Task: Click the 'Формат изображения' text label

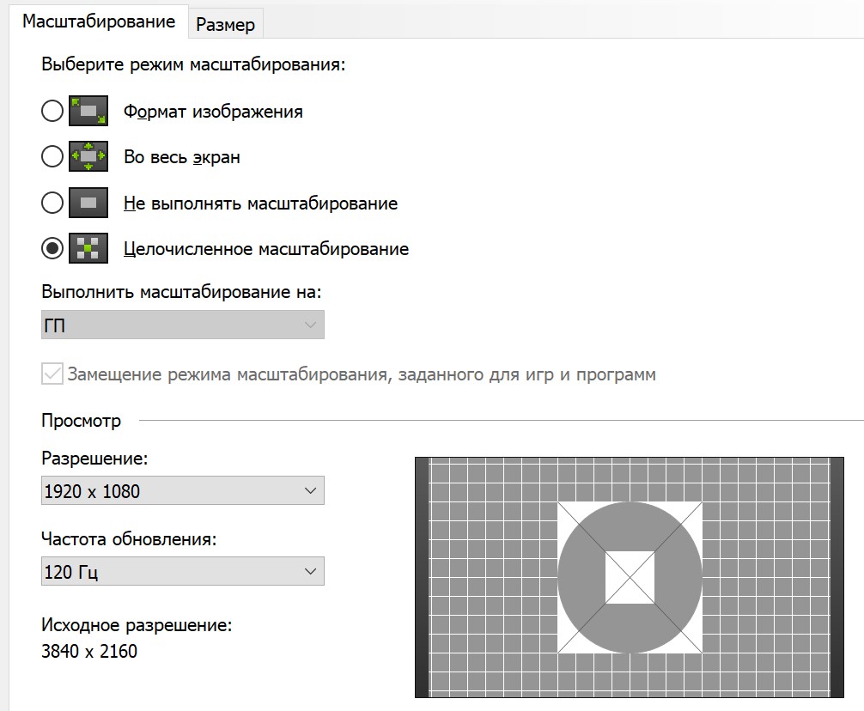Action: click(x=213, y=112)
